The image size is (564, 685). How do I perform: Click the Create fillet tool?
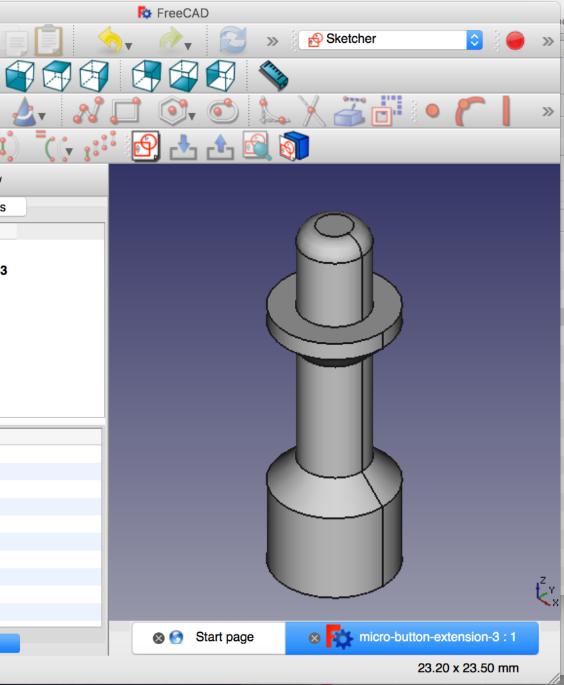click(x=273, y=111)
